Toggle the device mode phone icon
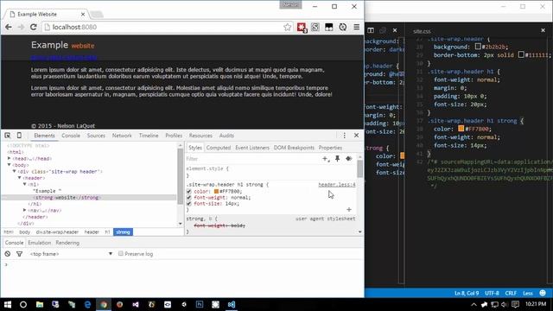The height and width of the screenshot is (311, 553). coord(19,136)
